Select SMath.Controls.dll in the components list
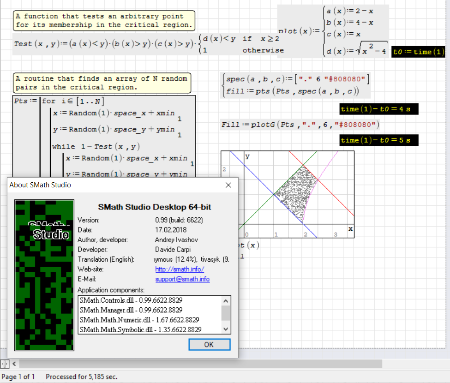This screenshot has width=450, height=383. pyautogui.click(x=139, y=300)
